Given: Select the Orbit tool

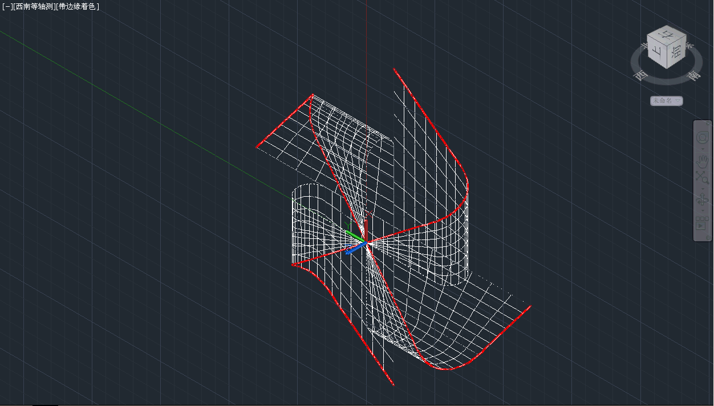Looking at the screenshot, I should [702, 200].
